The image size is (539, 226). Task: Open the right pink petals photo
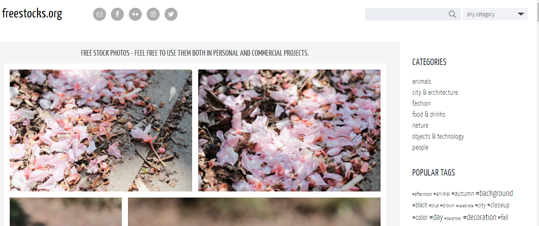pos(289,130)
